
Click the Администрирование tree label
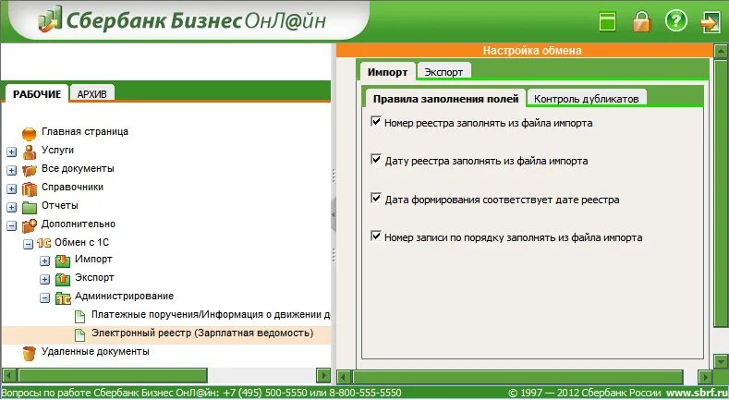[x=124, y=296]
